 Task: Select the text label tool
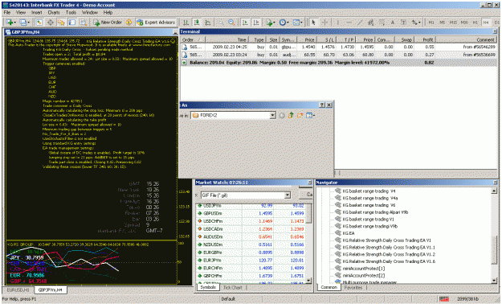pos(403,23)
